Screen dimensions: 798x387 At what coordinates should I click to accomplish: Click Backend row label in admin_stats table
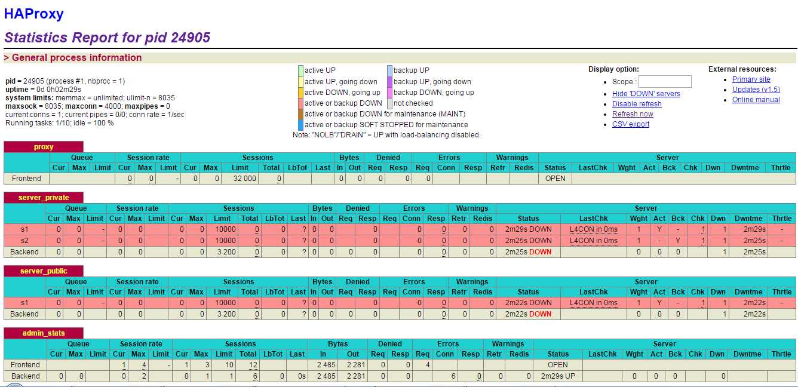(x=26, y=376)
